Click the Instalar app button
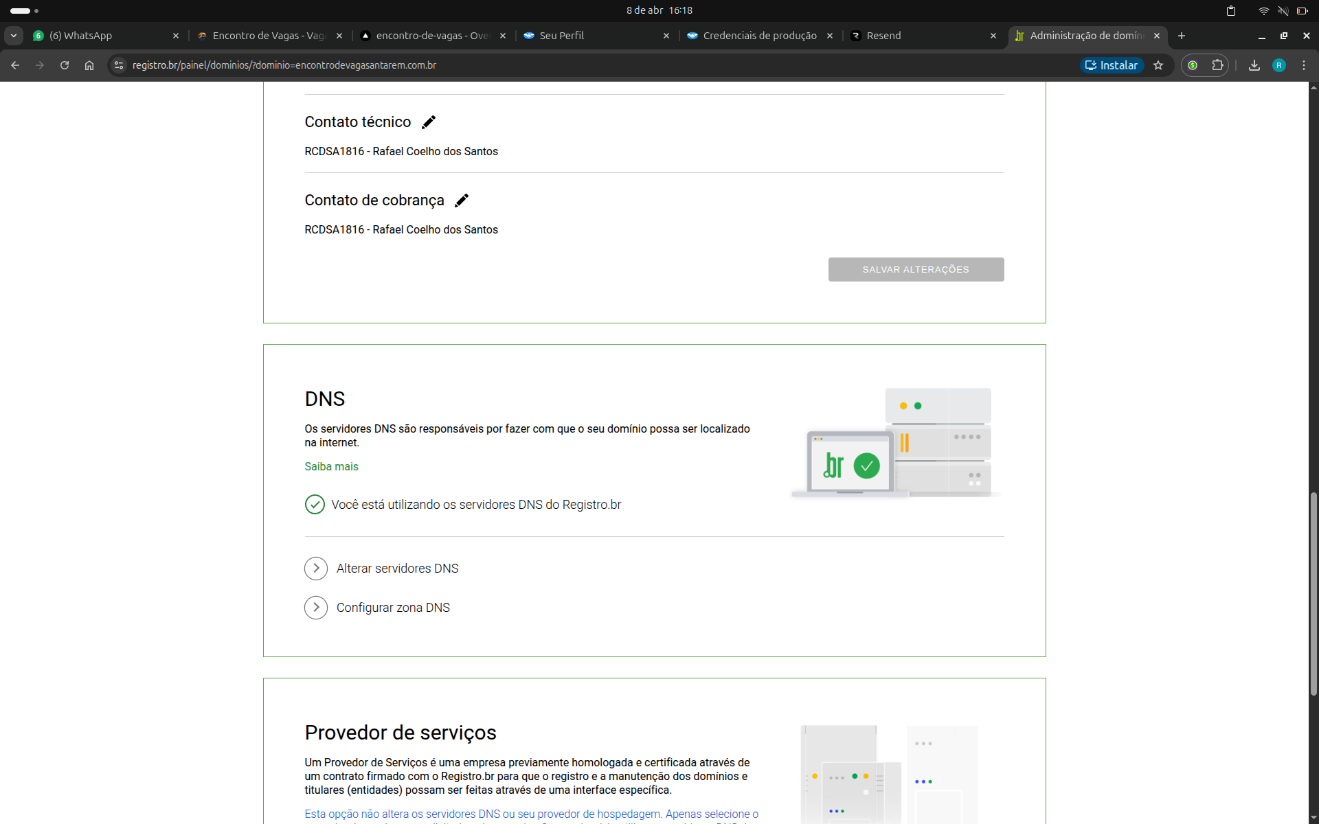Image resolution: width=1319 pixels, height=824 pixels. tap(1112, 65)
